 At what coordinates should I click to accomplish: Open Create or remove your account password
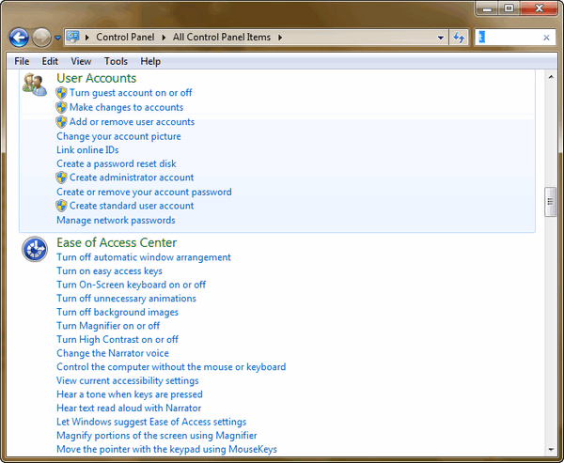tap(144, 192)
